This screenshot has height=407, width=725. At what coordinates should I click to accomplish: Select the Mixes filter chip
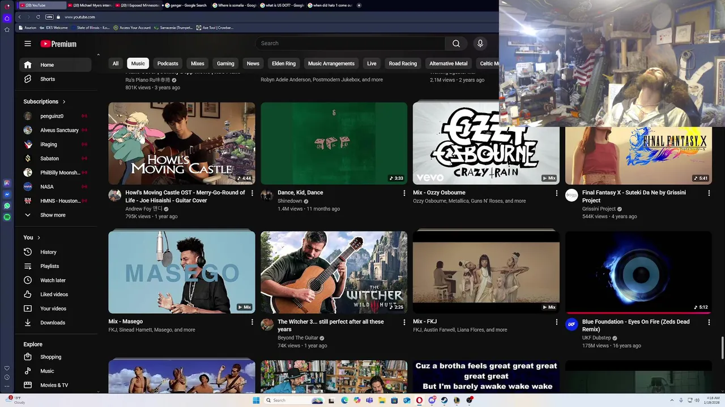[198, 63]
